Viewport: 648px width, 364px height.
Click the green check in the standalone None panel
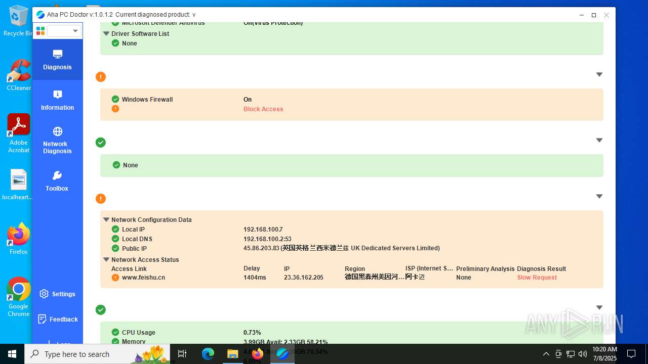coord(116,165)
